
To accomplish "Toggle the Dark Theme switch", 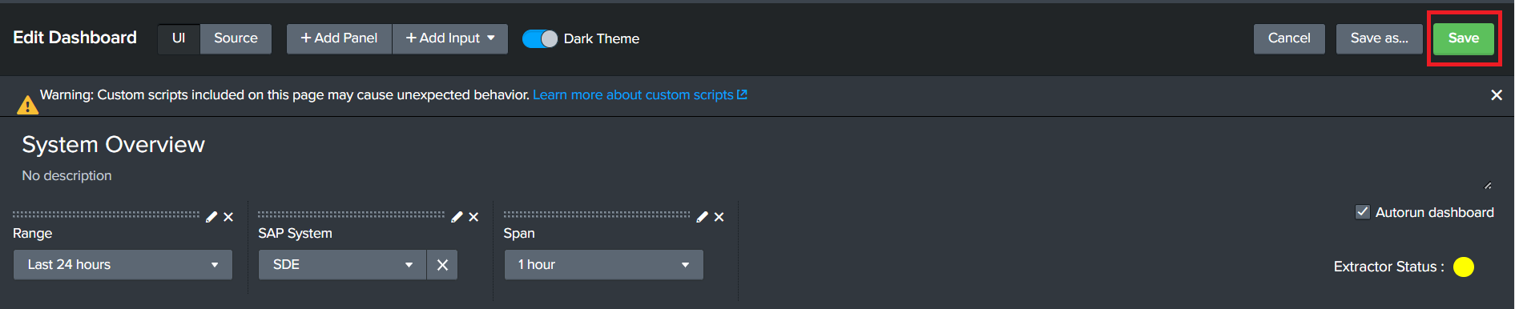I will [540, 38].
